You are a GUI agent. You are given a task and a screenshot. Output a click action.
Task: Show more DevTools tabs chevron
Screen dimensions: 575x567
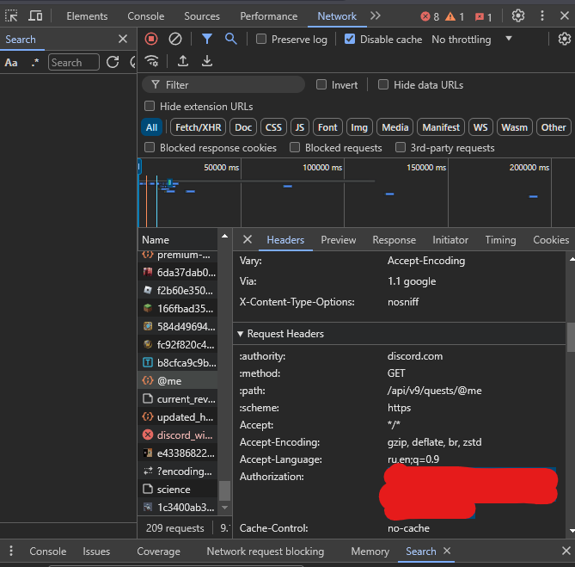click(375, 15)
